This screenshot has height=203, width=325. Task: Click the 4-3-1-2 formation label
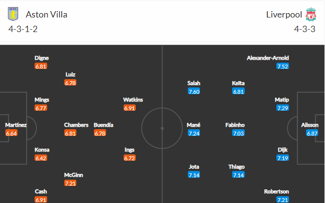click(x=23, y=29)
